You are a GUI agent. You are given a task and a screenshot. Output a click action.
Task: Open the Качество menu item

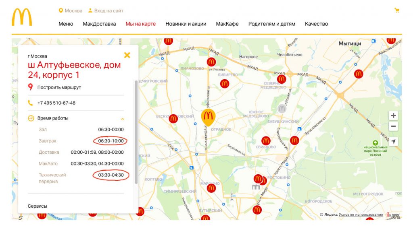(316, 24)
